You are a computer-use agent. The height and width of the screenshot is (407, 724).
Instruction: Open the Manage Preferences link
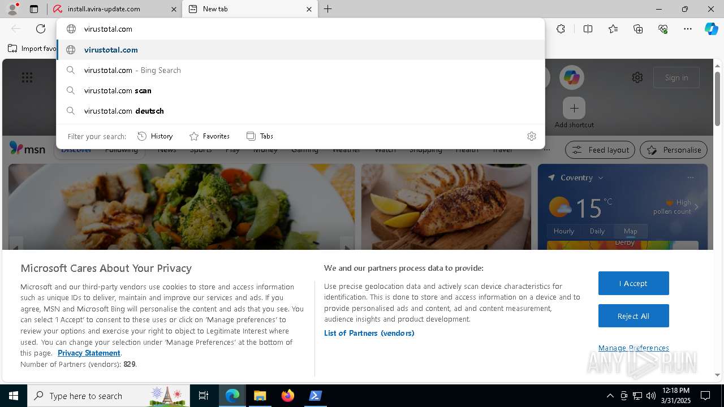click(x=633, y=348)
